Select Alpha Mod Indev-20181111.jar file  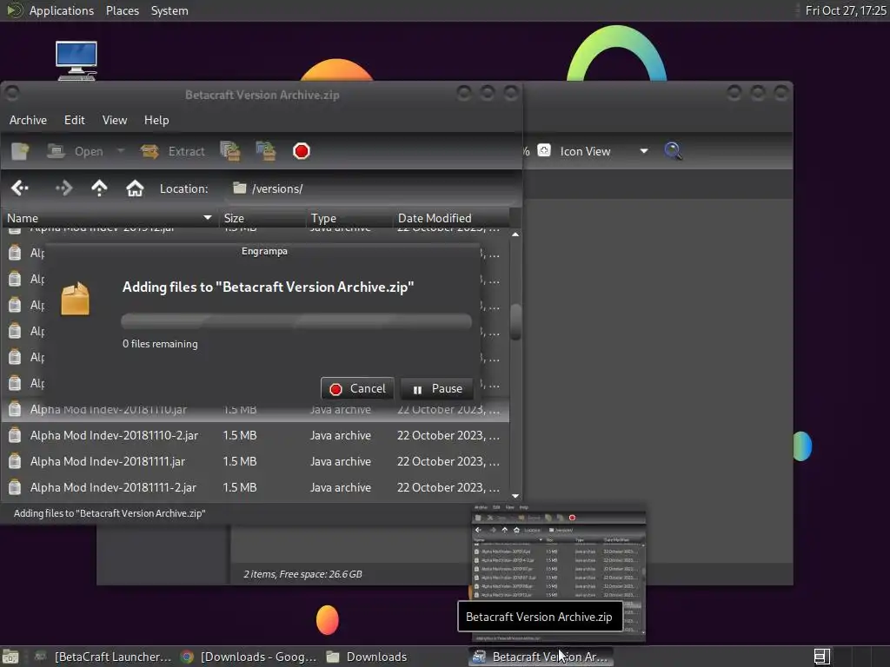click(255, 462)
